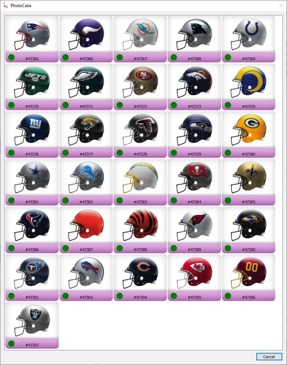Click the Cancel button
This screenshot has width=287, height=365.
[x=269, y=356]
